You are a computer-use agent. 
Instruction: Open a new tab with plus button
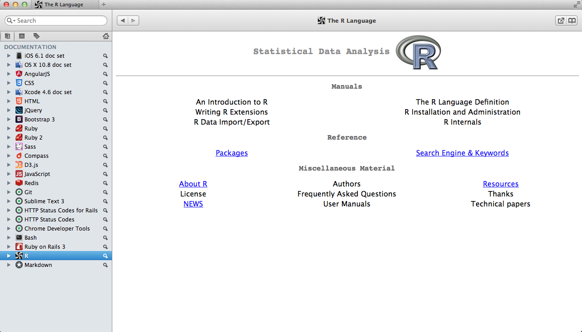click(104, 5)
